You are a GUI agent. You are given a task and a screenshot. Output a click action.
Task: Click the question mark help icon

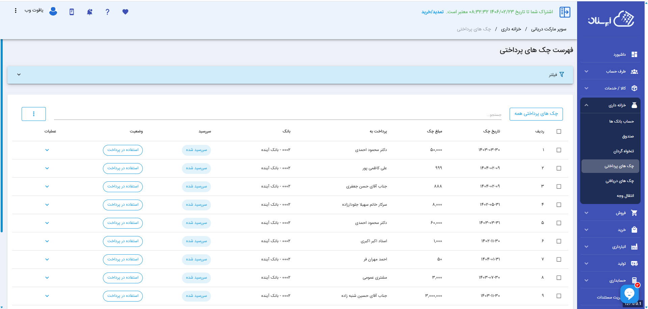click(x=107, y=12)
